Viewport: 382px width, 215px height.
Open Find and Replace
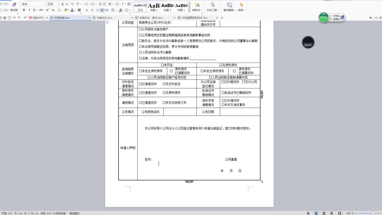coord(229,6)
